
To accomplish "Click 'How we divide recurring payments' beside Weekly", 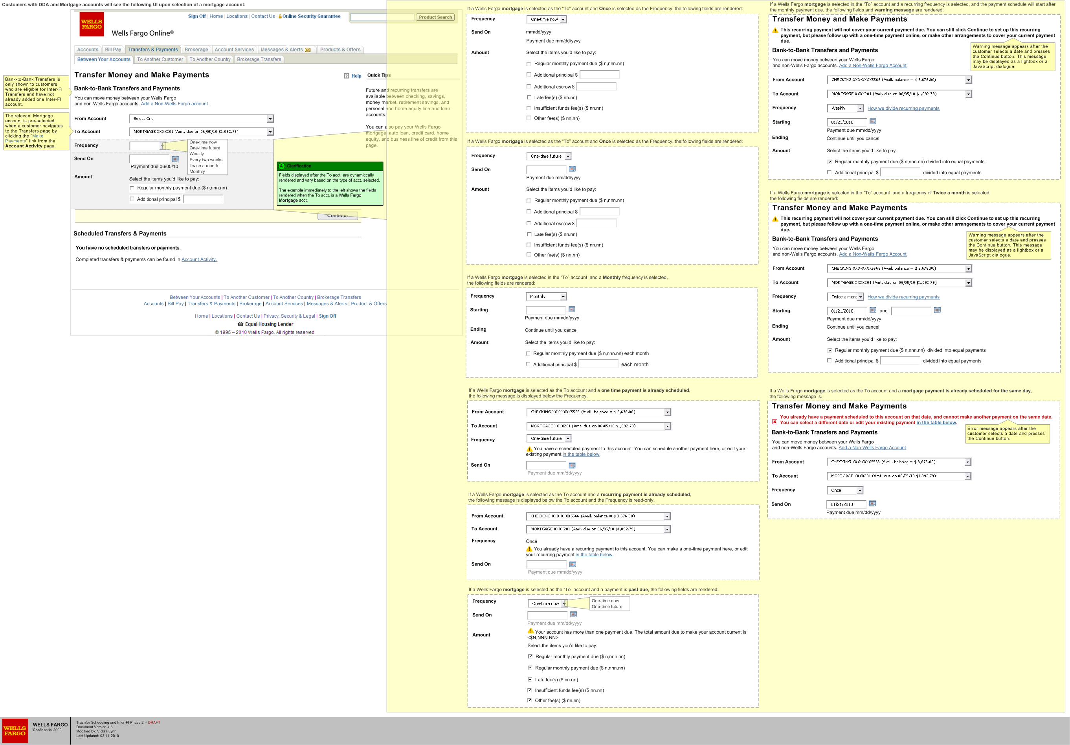I will (903, 109).
